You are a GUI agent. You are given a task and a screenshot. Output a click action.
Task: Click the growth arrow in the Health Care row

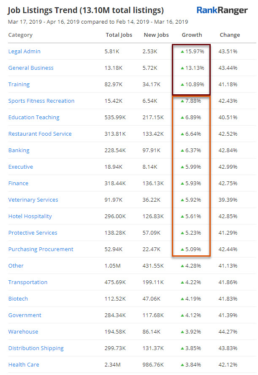pos(182,365)
